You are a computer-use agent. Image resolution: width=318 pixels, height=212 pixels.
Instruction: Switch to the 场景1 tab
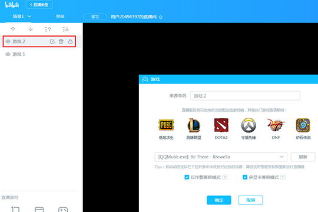(18, 16)
